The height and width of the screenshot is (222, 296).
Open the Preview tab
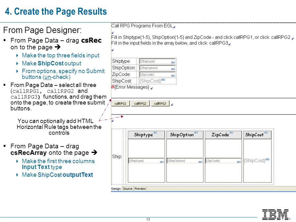[x=140, y=189]
